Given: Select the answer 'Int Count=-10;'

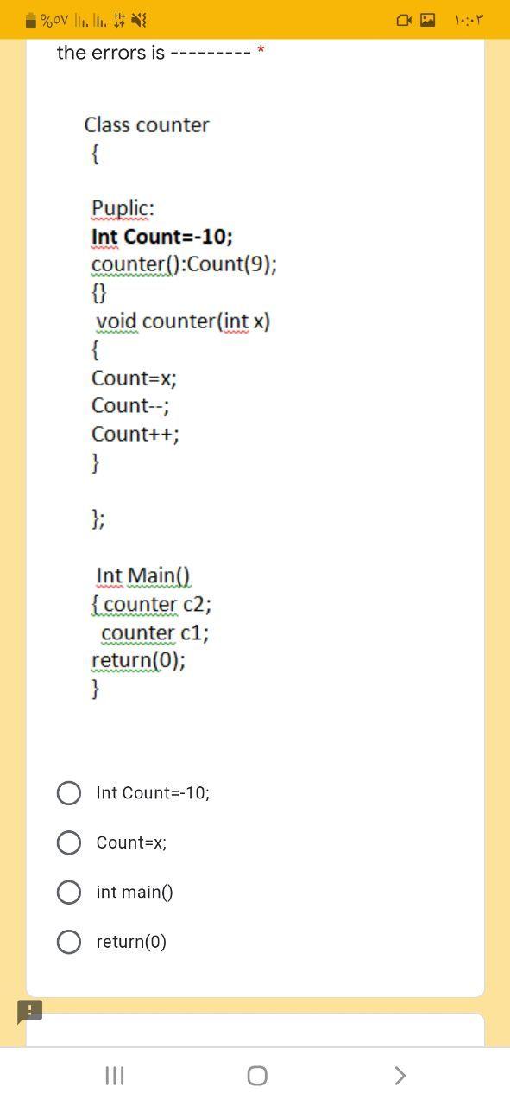Looking at the screenshot, I should [69, 792].
